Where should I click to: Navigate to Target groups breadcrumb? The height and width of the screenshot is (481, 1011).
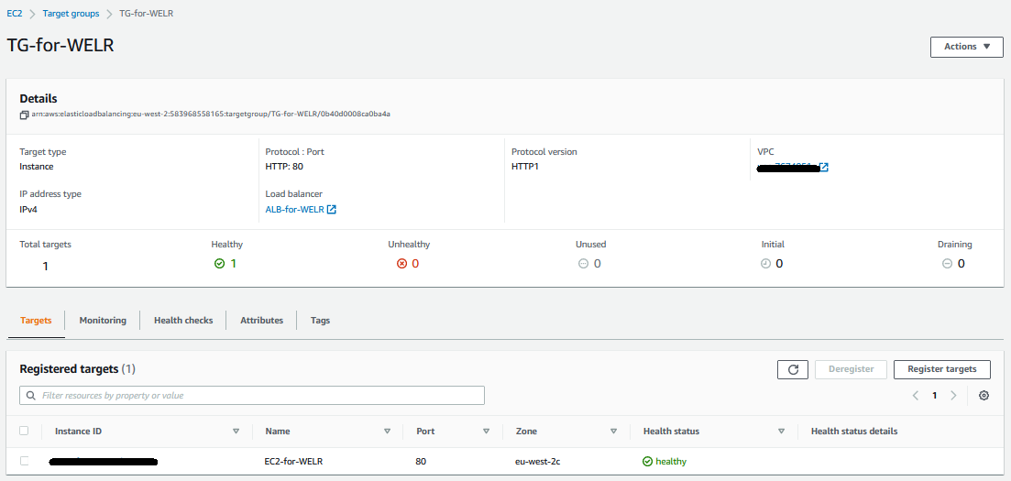point(72,14)
